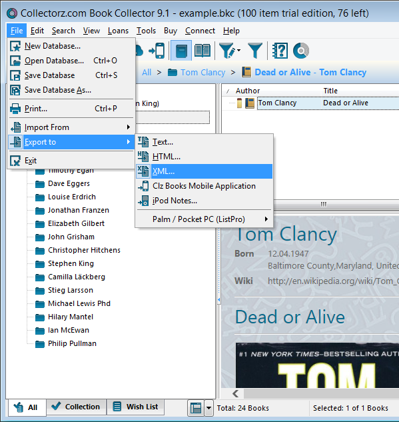Click the Text export icon
The image size is (399, 422).
143,142
